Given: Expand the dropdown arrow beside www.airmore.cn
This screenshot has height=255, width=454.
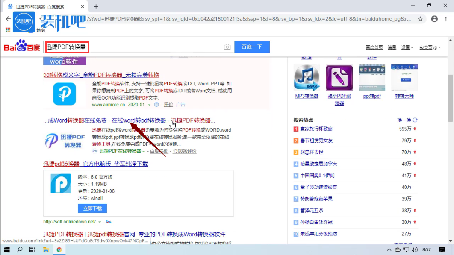Looking at the screenshot, I should [x=149, y=105].
